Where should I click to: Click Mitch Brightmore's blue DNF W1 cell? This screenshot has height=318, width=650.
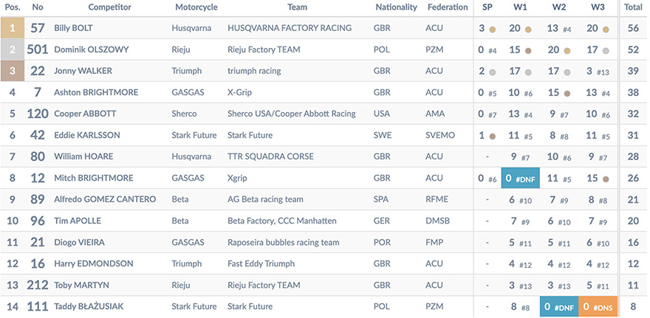coord(521,178)
